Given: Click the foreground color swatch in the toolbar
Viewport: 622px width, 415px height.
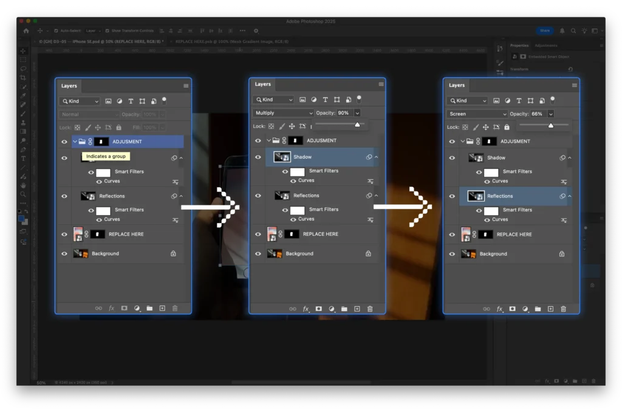Looking at the screenshot, I should point(21,218).
